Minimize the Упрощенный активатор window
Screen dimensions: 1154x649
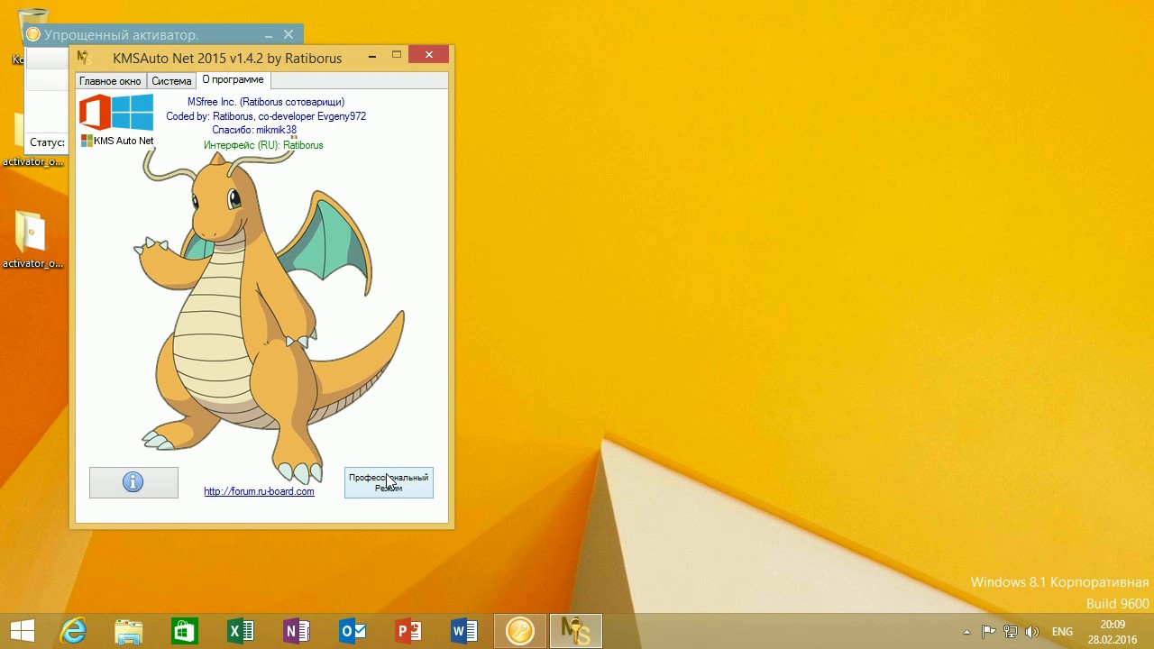point(269,34)
